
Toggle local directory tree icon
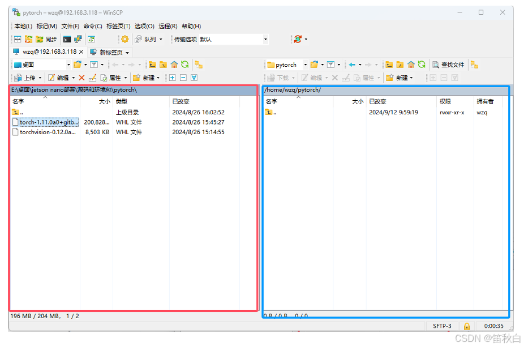tap(199, 65)
